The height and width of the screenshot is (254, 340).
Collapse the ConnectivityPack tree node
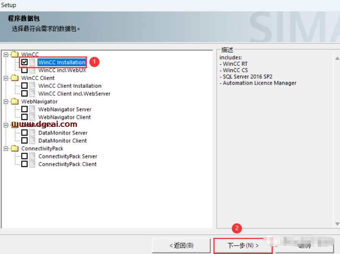6,148
